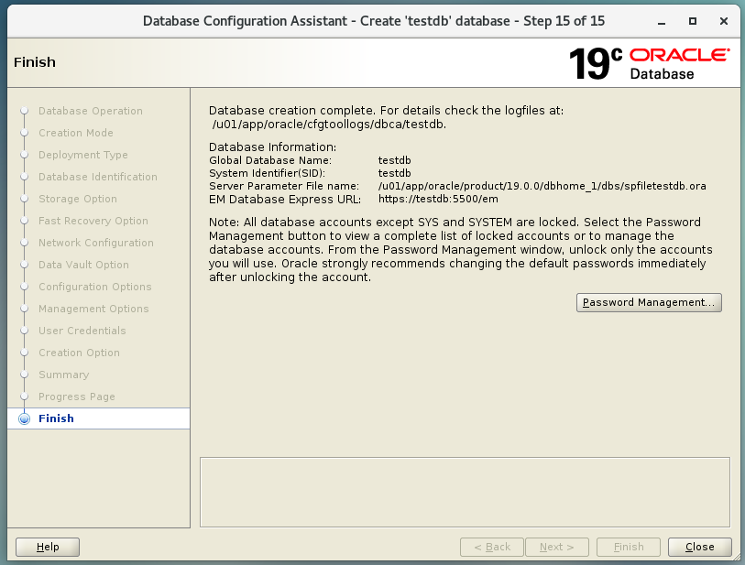Go to Database Identification step
The image size is (745, 565).
pos(98,177)
